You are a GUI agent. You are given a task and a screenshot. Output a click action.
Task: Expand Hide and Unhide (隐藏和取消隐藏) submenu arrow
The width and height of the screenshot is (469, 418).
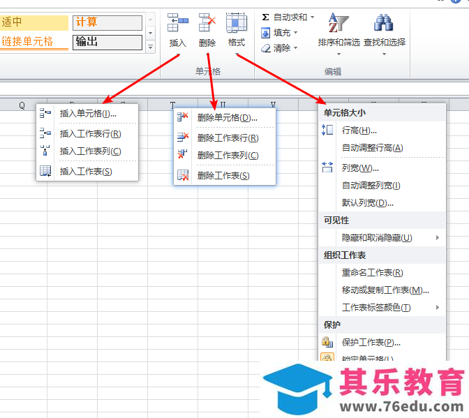coord(438,238)
